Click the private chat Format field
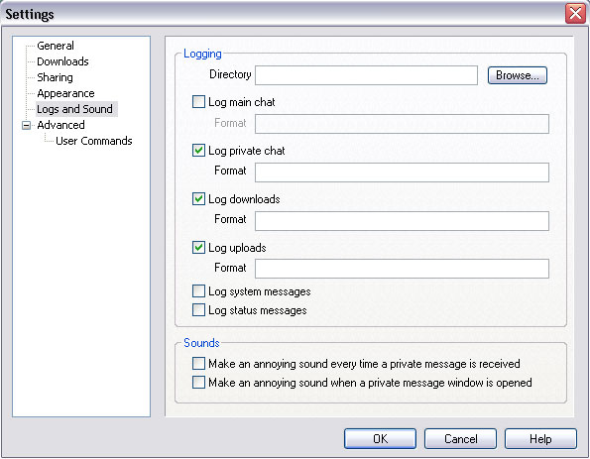Screen dimensions: 590x459 click(402, 172)
